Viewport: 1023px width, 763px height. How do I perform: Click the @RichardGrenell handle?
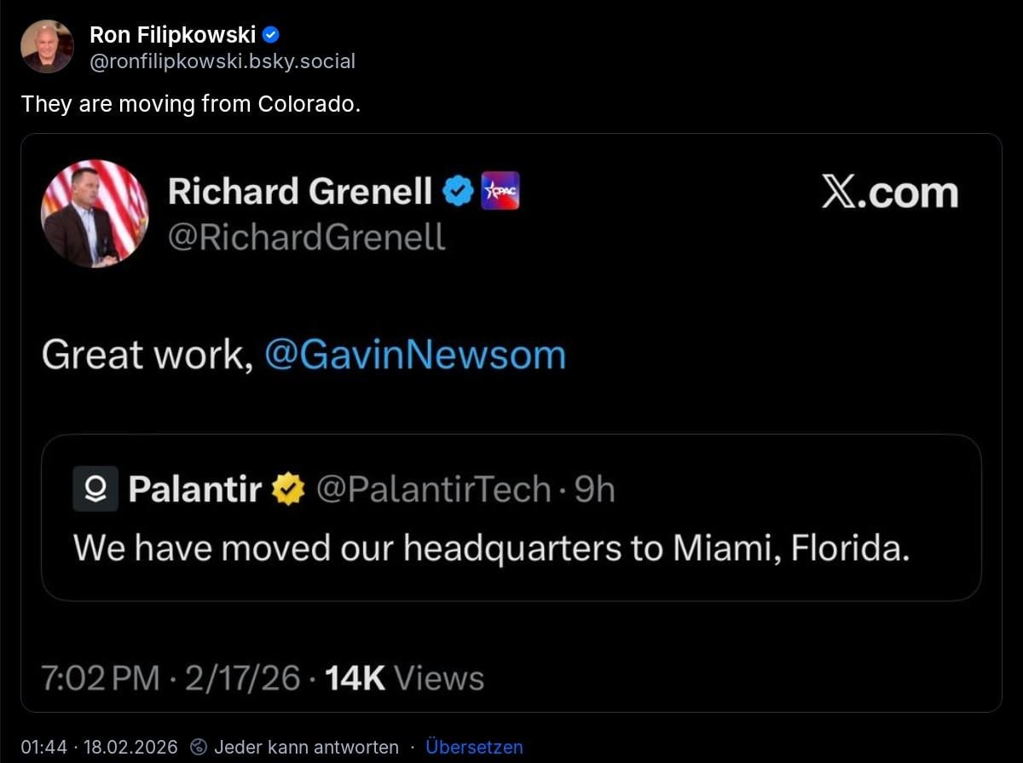click(x=307, y=236)
